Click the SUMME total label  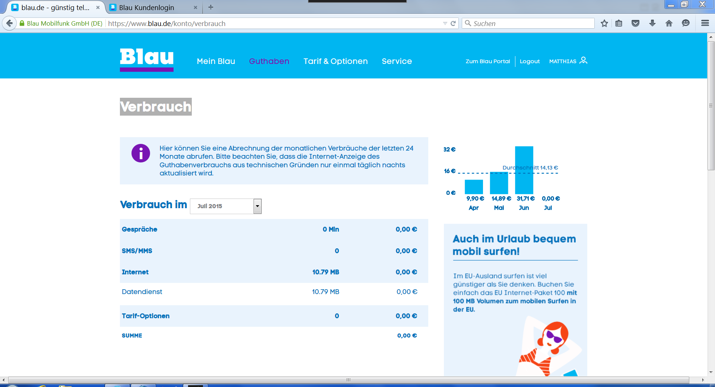pyautogui.click(x=132, y=336)
